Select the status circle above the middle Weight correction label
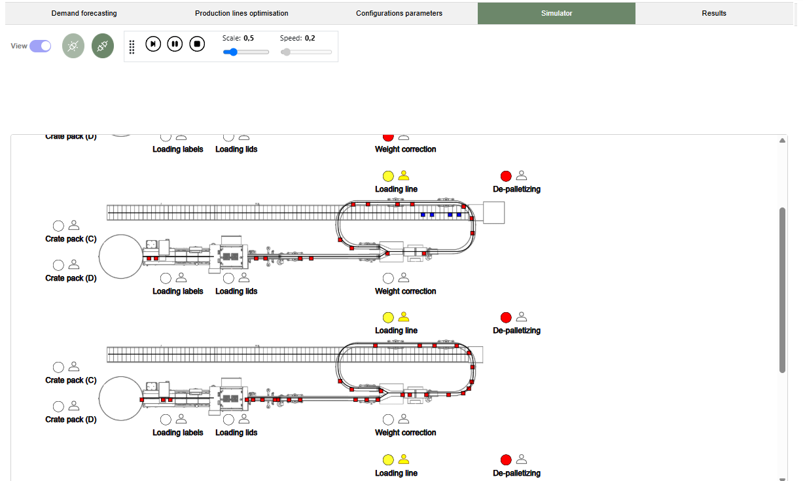Screen dimensions: 803x481 (388, 278)
